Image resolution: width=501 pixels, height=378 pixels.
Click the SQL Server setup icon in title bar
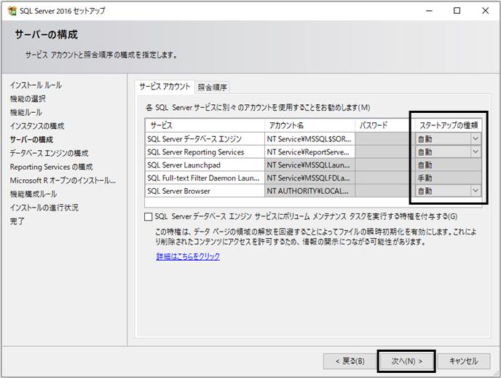click(x=12, y=10)
